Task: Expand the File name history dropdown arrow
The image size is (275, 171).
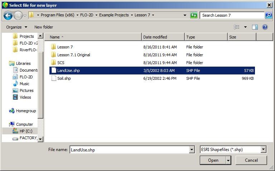Action: coord(192,150)
